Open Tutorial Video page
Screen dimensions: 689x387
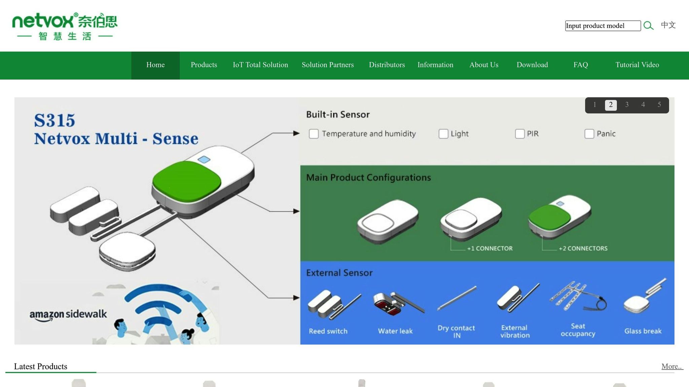point(637,65)
